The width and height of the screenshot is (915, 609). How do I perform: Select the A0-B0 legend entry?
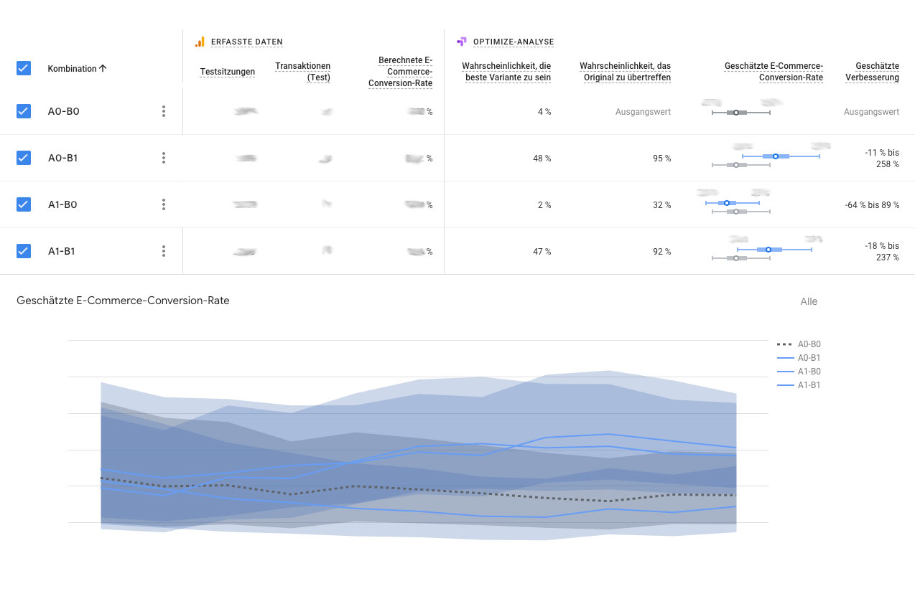click(x=799, y=344)
